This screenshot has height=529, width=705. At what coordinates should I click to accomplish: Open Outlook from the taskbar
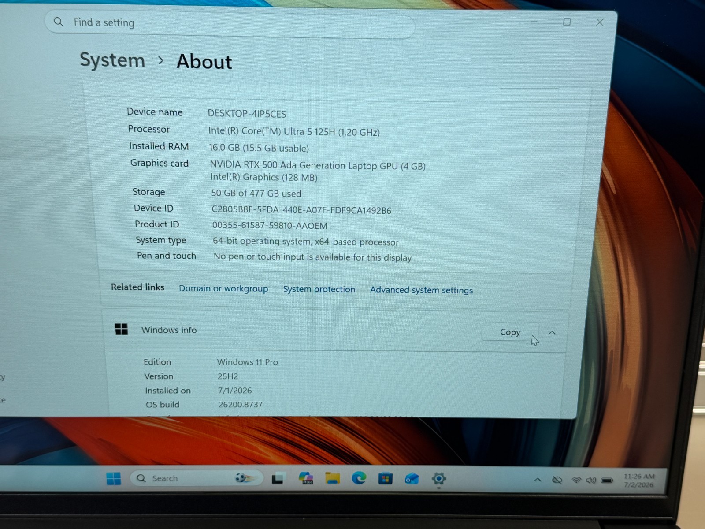(x=412, y=479)
